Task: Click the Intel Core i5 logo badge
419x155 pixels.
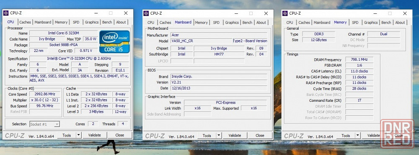Action: (x=114, y=41)
